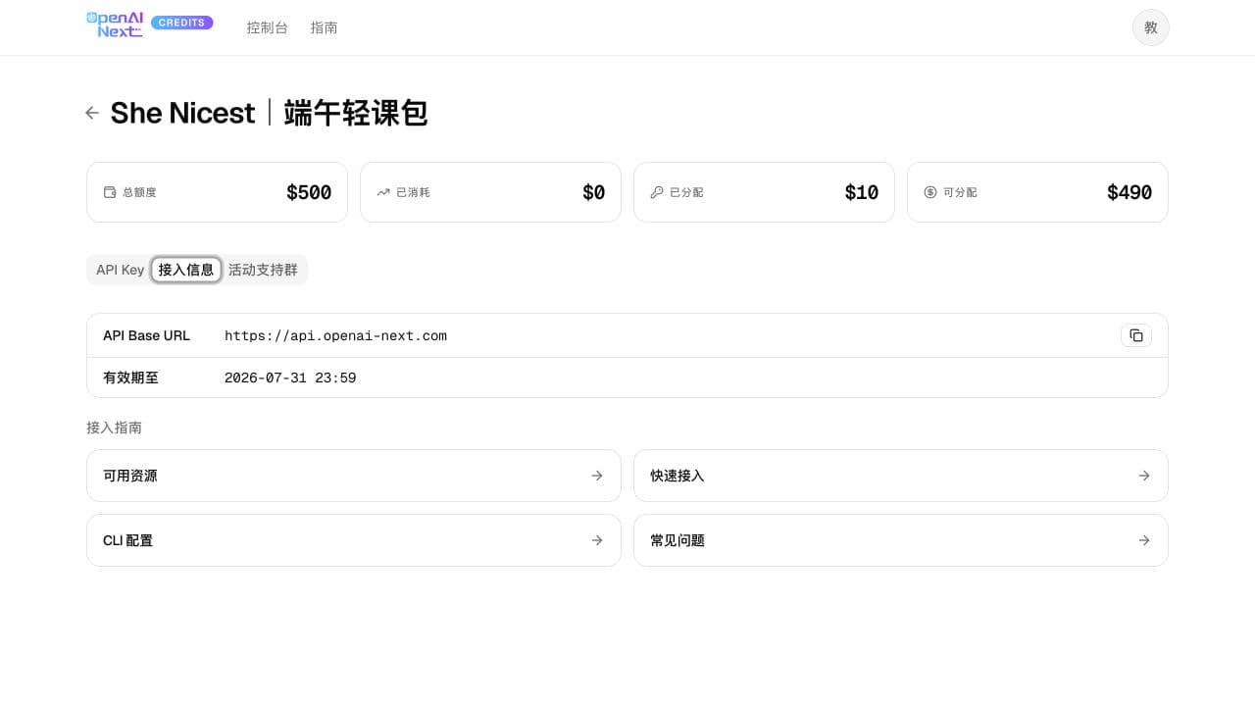Screen dimensions: 1255x706
Task: Click the arrow on 可用资源 card
Action: (x=597, y=476)
